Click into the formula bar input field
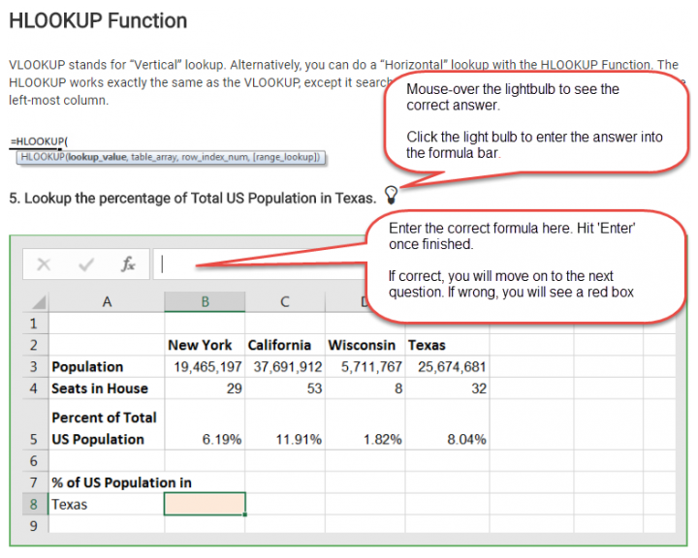 tap(262, 263)
